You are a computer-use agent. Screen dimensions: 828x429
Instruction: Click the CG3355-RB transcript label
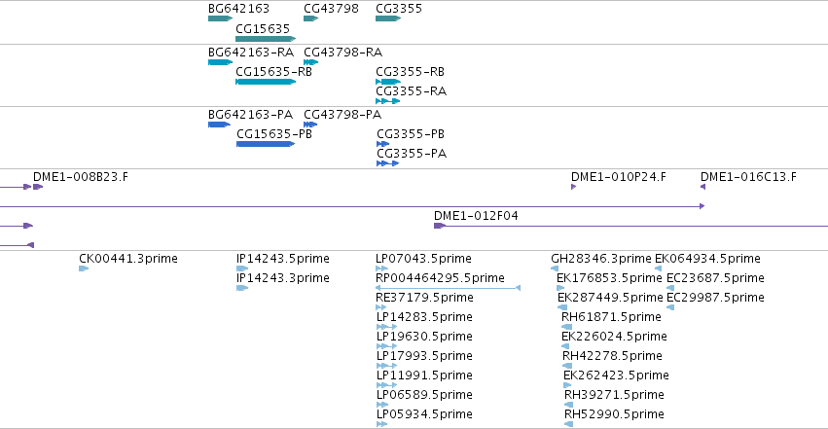[410, 72]
